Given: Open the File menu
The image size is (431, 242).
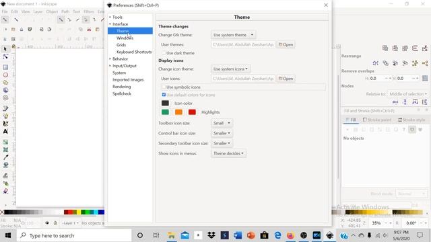Looking at the screenshot, I should coord(5,11).
